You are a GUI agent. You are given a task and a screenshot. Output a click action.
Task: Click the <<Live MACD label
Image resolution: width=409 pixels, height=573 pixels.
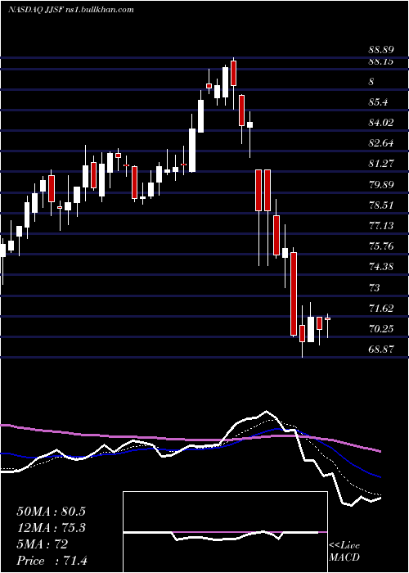(344, 552)
